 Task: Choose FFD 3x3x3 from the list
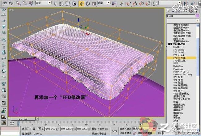178,53
